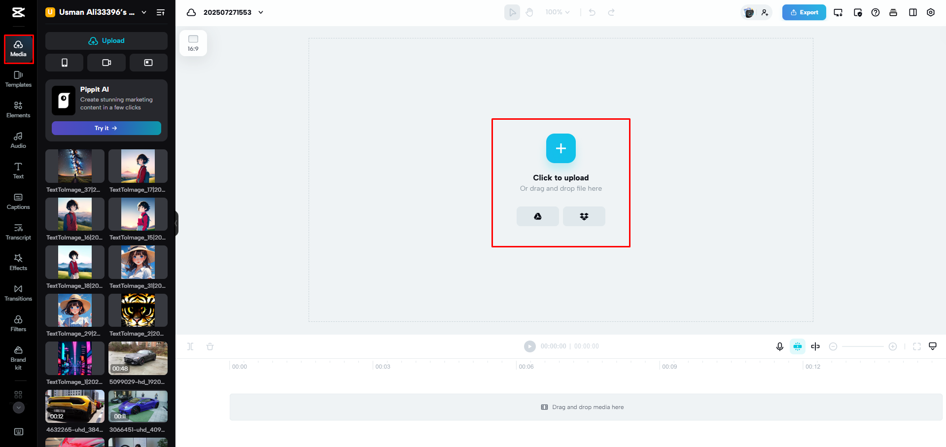Open the screen shield icon in the top bar
This screenshot has height=447, width=946.
(x=858, y=12)
